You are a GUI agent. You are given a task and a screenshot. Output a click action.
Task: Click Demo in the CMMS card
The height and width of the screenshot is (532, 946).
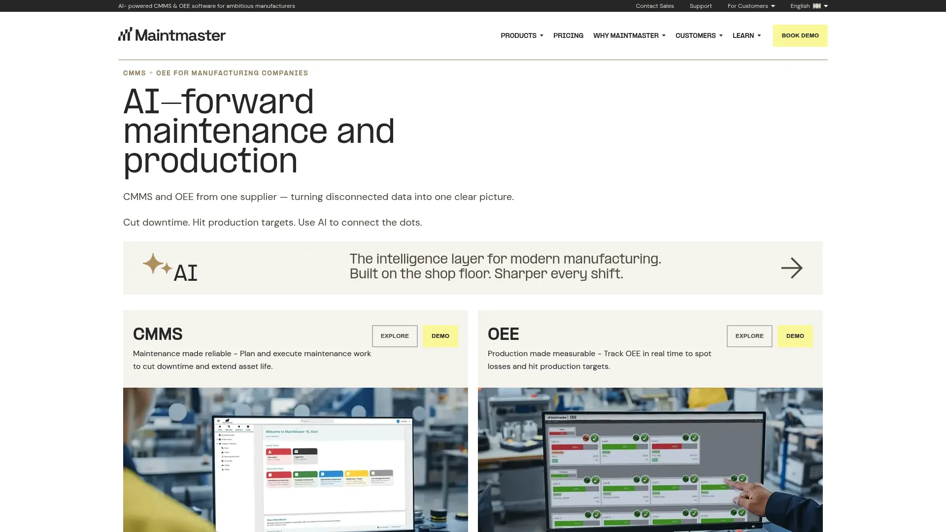pyautogui.click(x=440, y=336)
